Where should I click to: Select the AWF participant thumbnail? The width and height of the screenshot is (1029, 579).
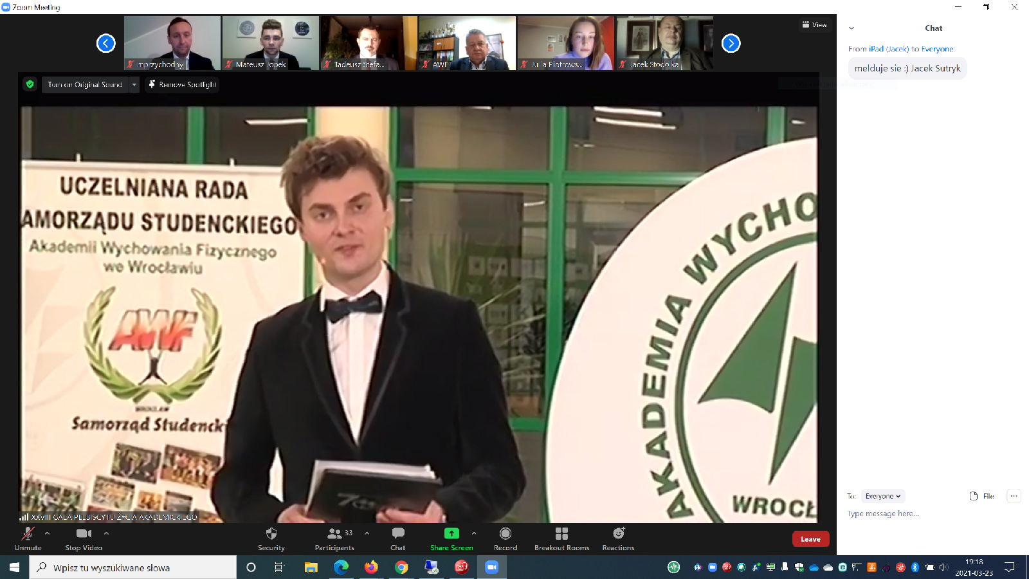point(468,43)
